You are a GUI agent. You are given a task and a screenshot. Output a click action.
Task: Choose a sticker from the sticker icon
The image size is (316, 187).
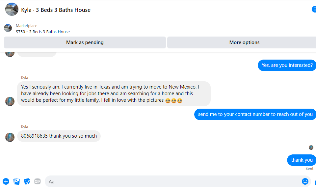click(x=27, y=181)
